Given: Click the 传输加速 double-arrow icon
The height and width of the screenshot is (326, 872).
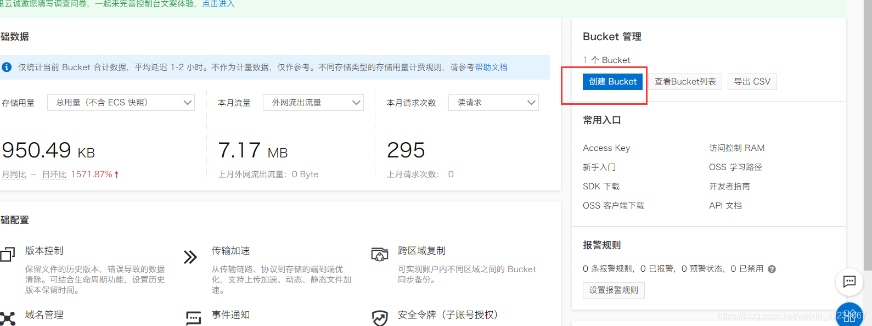Looking at the screenshot, I should click(x=190, y=257).
